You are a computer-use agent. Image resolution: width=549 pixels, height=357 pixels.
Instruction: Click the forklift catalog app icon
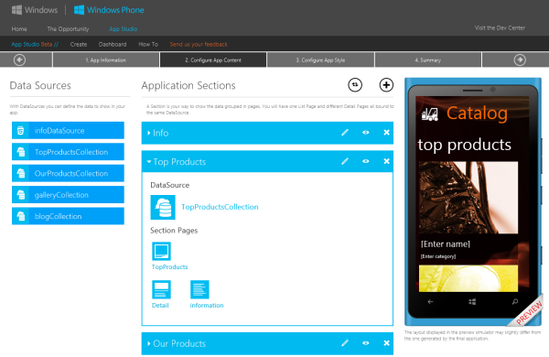(x=430, y=114)
